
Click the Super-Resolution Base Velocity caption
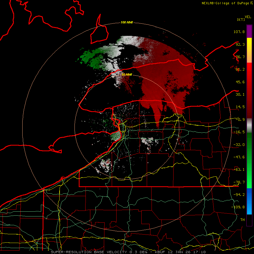128,252
